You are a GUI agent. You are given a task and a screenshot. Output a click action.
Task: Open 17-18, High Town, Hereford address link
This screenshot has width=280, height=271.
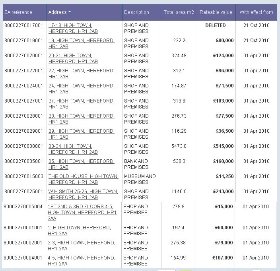click(73, 28)
